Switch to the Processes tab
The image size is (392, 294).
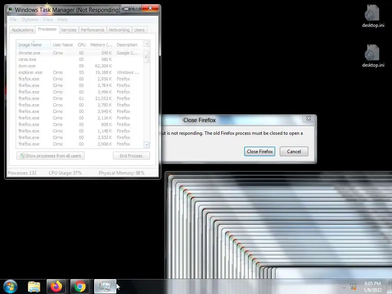(47, 29)
